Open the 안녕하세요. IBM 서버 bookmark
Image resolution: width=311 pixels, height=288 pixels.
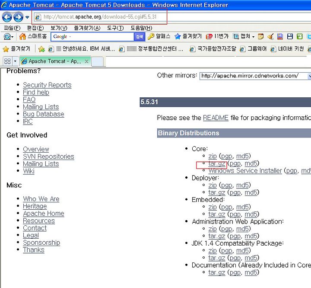[x=82, y=49]
